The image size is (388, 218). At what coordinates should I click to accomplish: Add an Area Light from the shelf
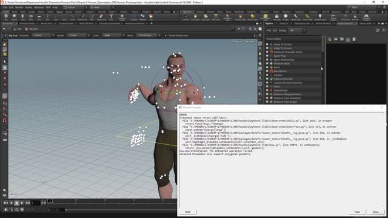click(216, 17)
